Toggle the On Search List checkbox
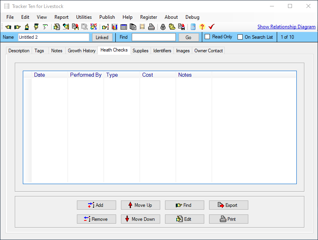318x240 pixels. pyautogui.click(x=240, y=37)
